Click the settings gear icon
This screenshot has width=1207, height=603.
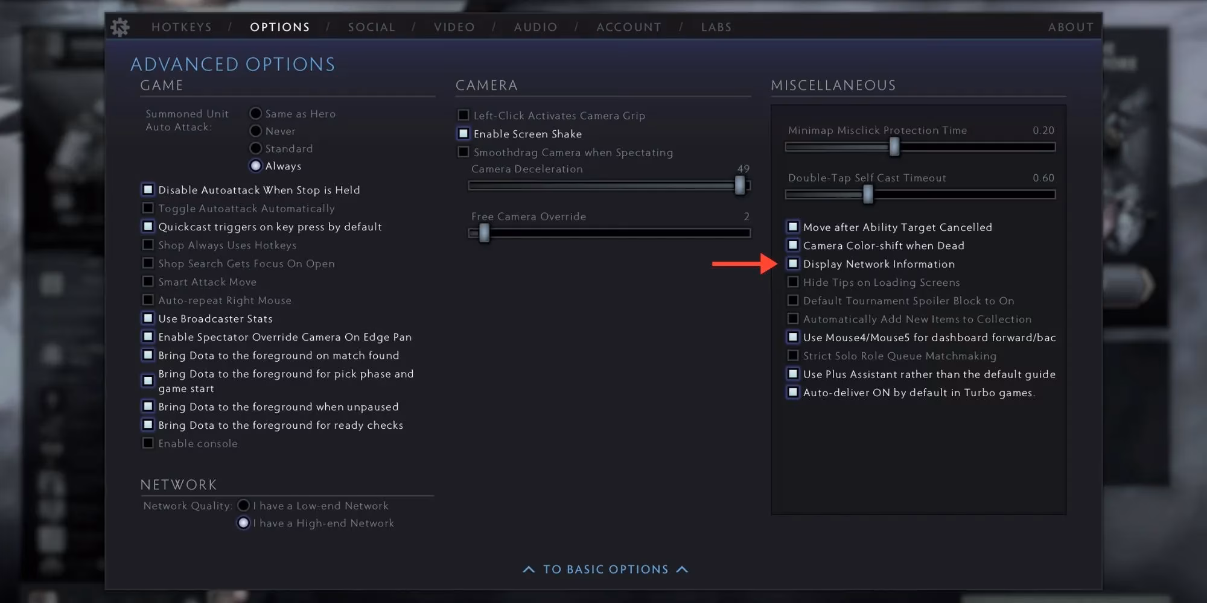[120, 27]
